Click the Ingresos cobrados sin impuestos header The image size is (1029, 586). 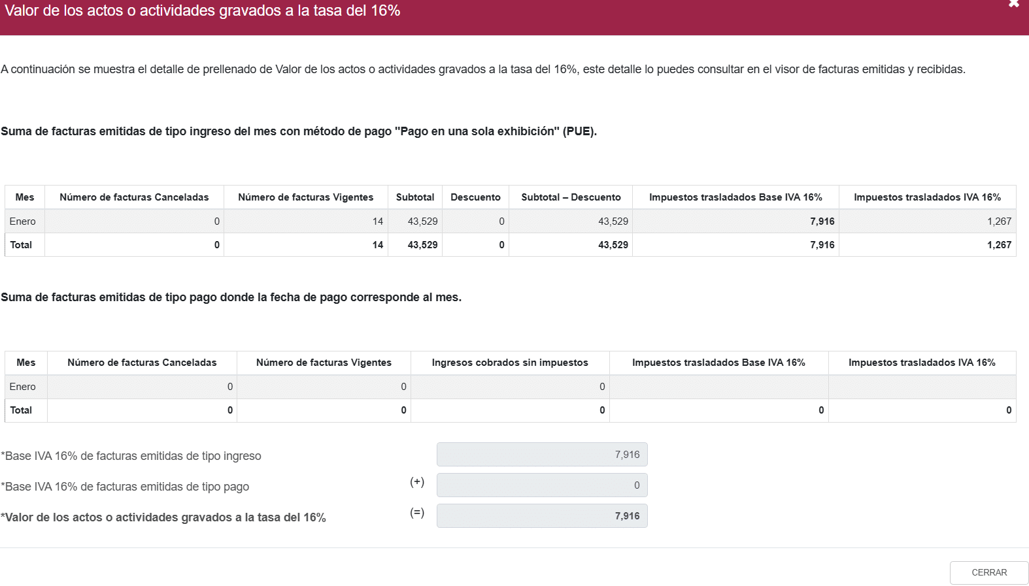(510, 363)
